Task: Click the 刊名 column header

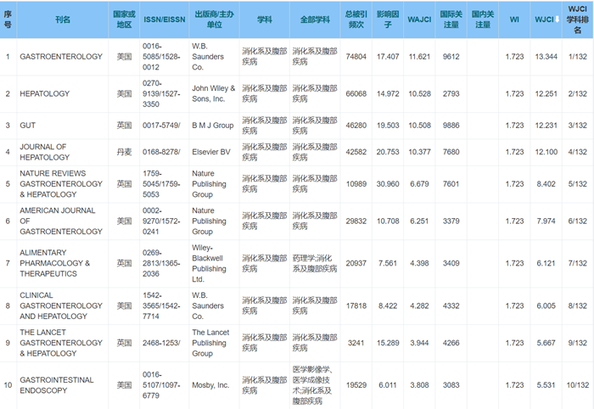Action: click(x=63, y=20)
